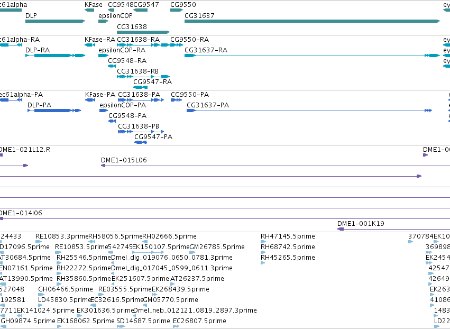Click the DLP-PA protein label
Screen dimensions: 450x329
click(39, 105)
